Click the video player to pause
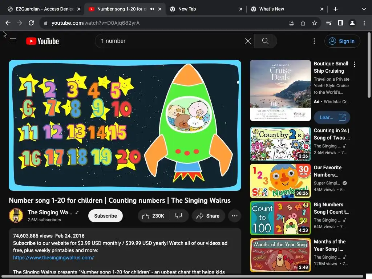Screen dimensions: 372x279 (125, 125)
